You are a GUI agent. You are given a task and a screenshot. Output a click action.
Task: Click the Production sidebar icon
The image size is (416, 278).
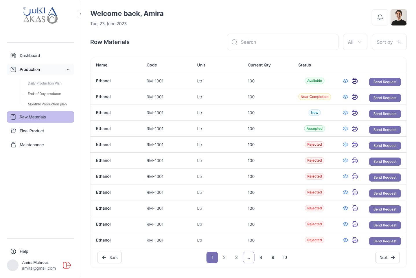[x=13, y=69]
